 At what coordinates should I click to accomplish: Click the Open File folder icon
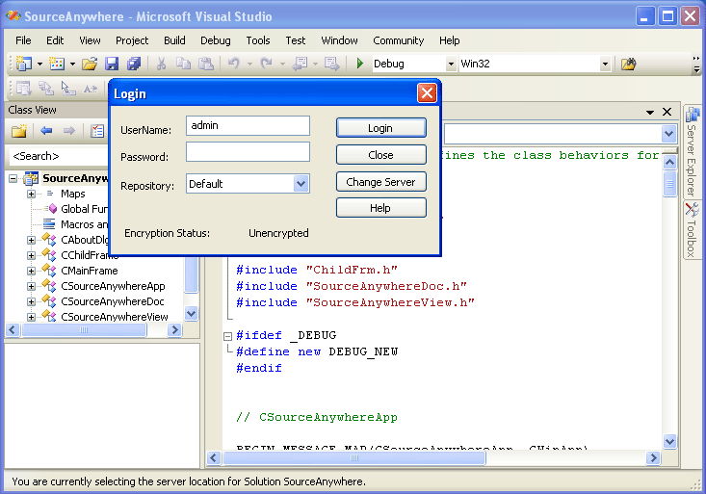(x=90, y=64)
